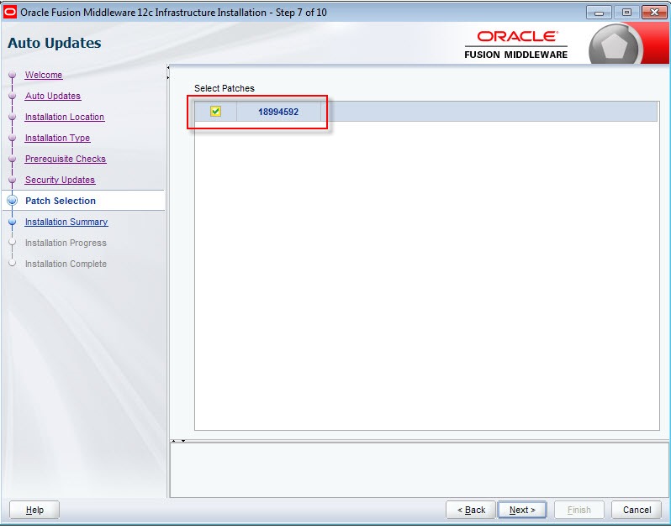
Task: Proceed with the Next button
Action: click(522, 510)
